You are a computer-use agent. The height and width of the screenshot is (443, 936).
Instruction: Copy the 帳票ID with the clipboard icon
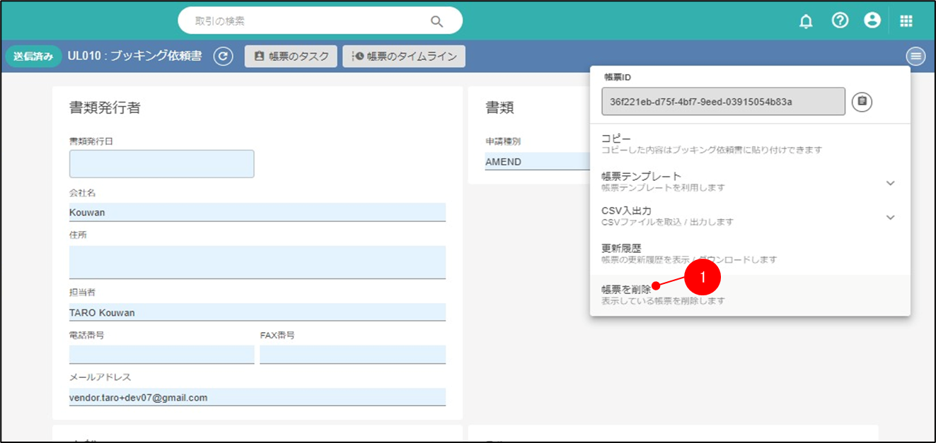click(862, 102)
